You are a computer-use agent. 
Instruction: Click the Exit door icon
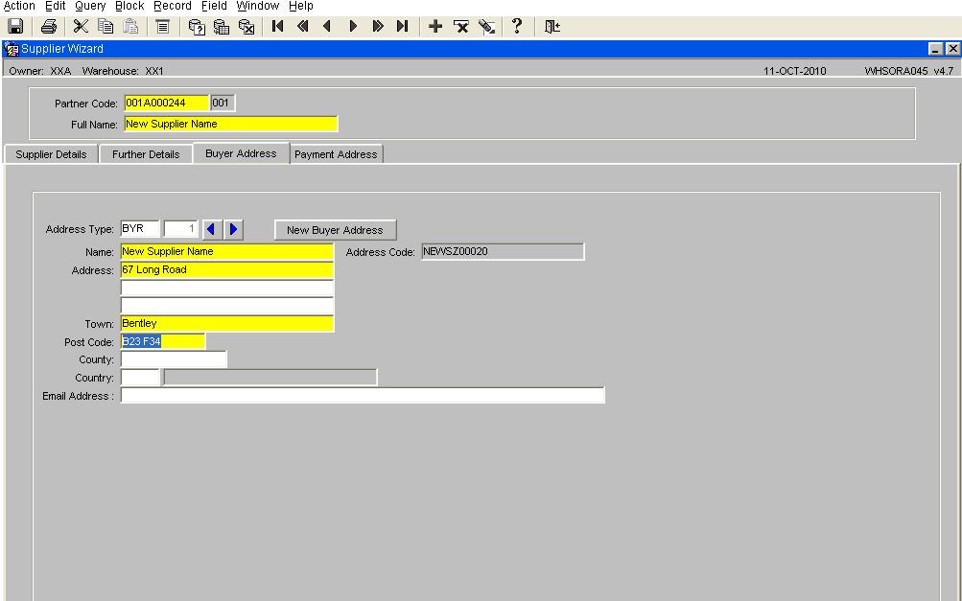tap(552, 27)
